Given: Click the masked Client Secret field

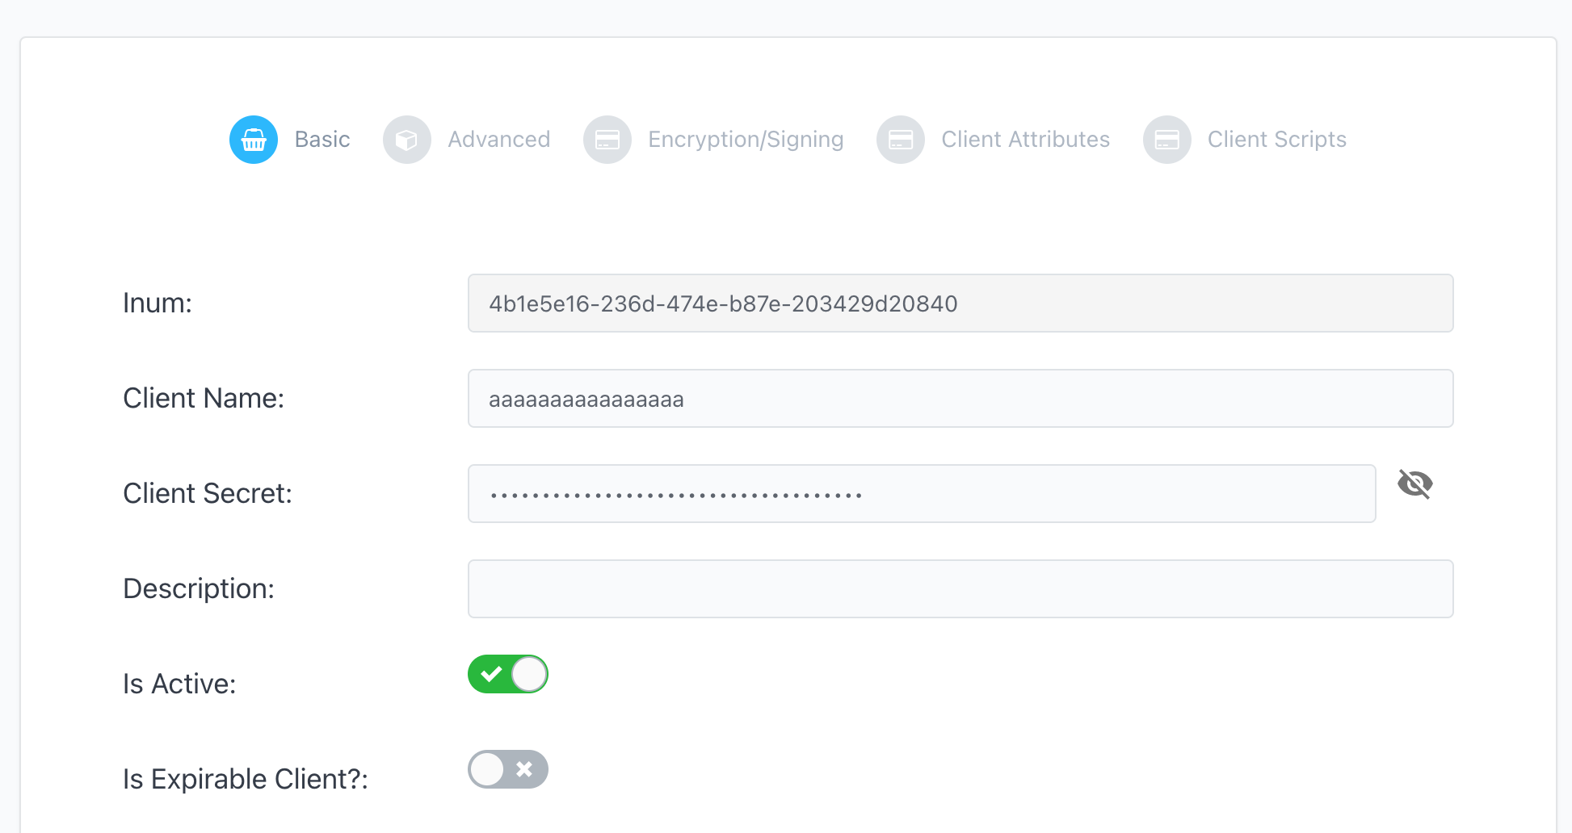Looking at the screenshot, I should click(921, 493).
